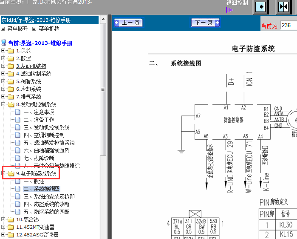
Task: Click open-folder icon of 9.电子防盗器系统
Action: tap(11, 173)
